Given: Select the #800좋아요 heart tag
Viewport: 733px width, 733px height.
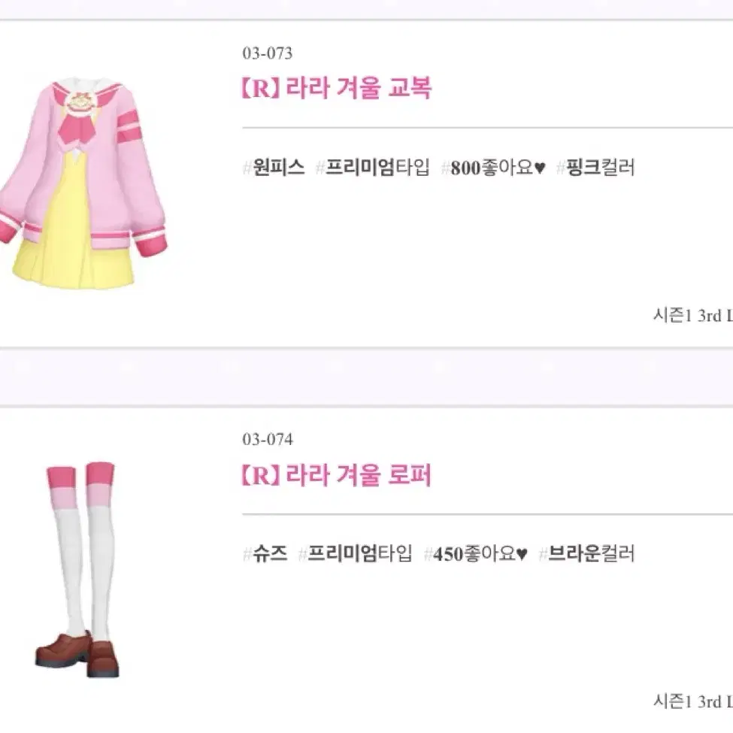Looking at the screenshot, I should point(494,168).
